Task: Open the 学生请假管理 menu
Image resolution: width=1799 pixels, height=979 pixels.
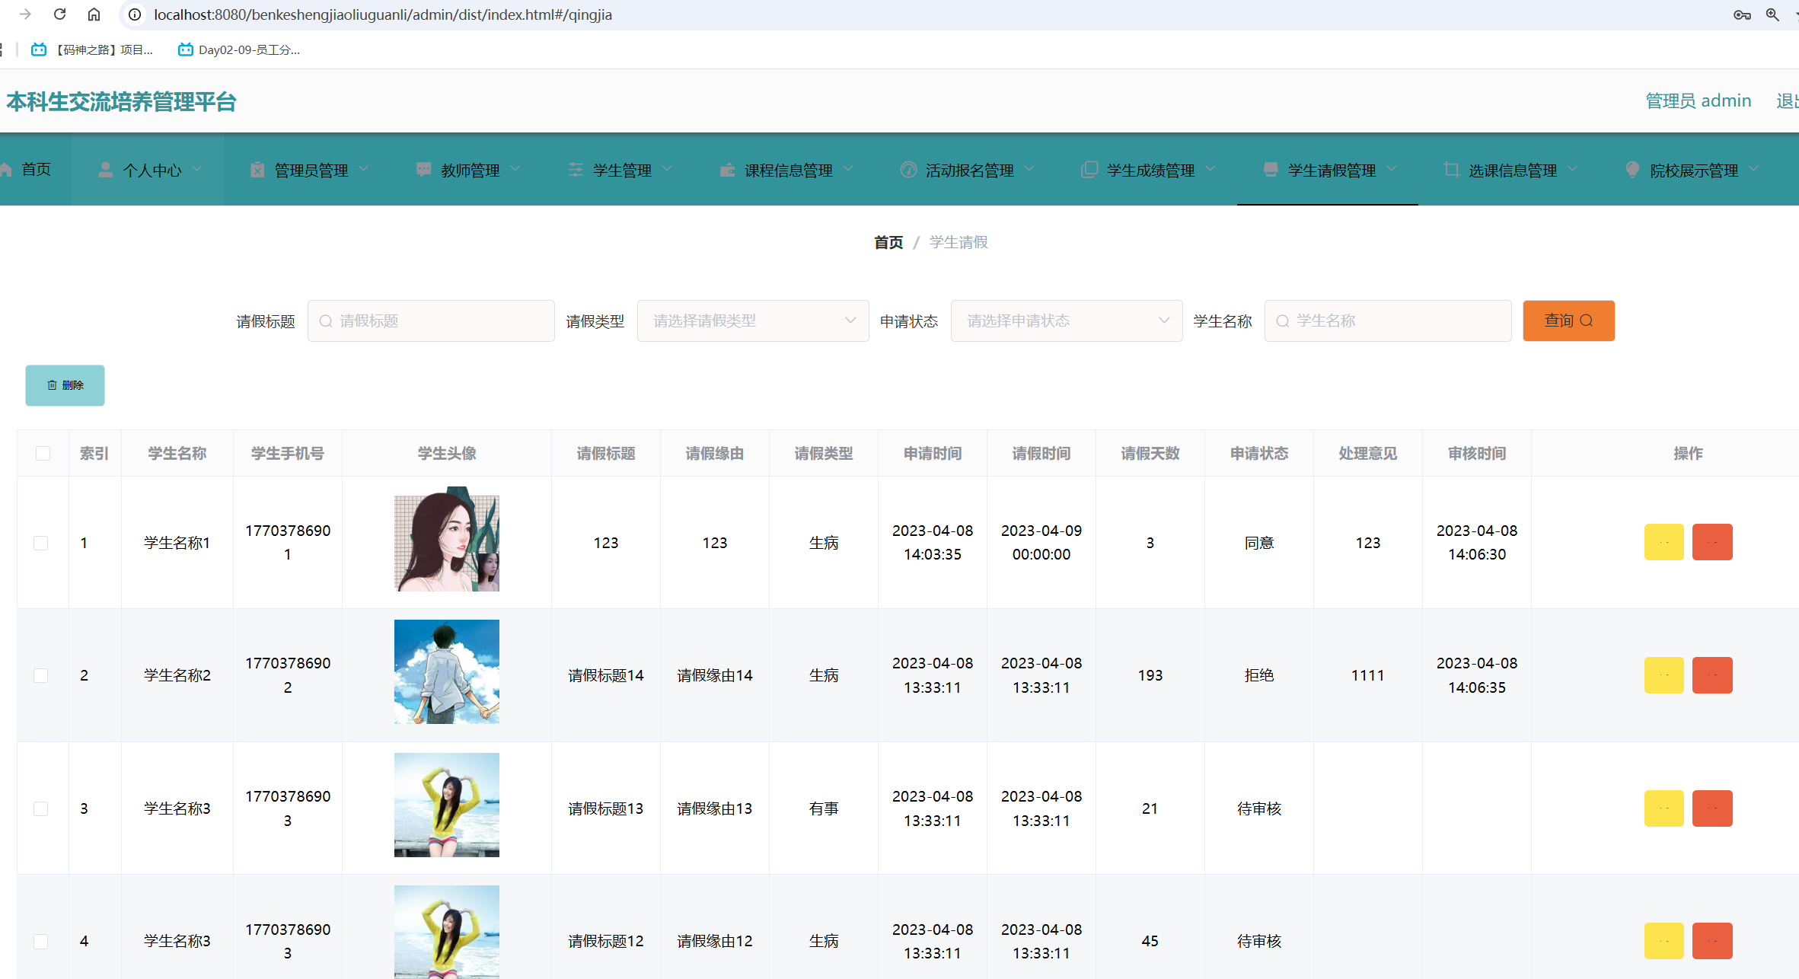Action: 1328,170
